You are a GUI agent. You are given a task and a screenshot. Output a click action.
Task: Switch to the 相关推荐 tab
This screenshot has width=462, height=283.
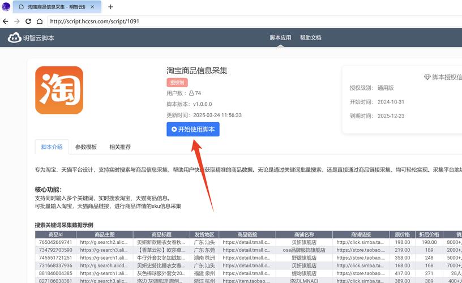point(120,147)
